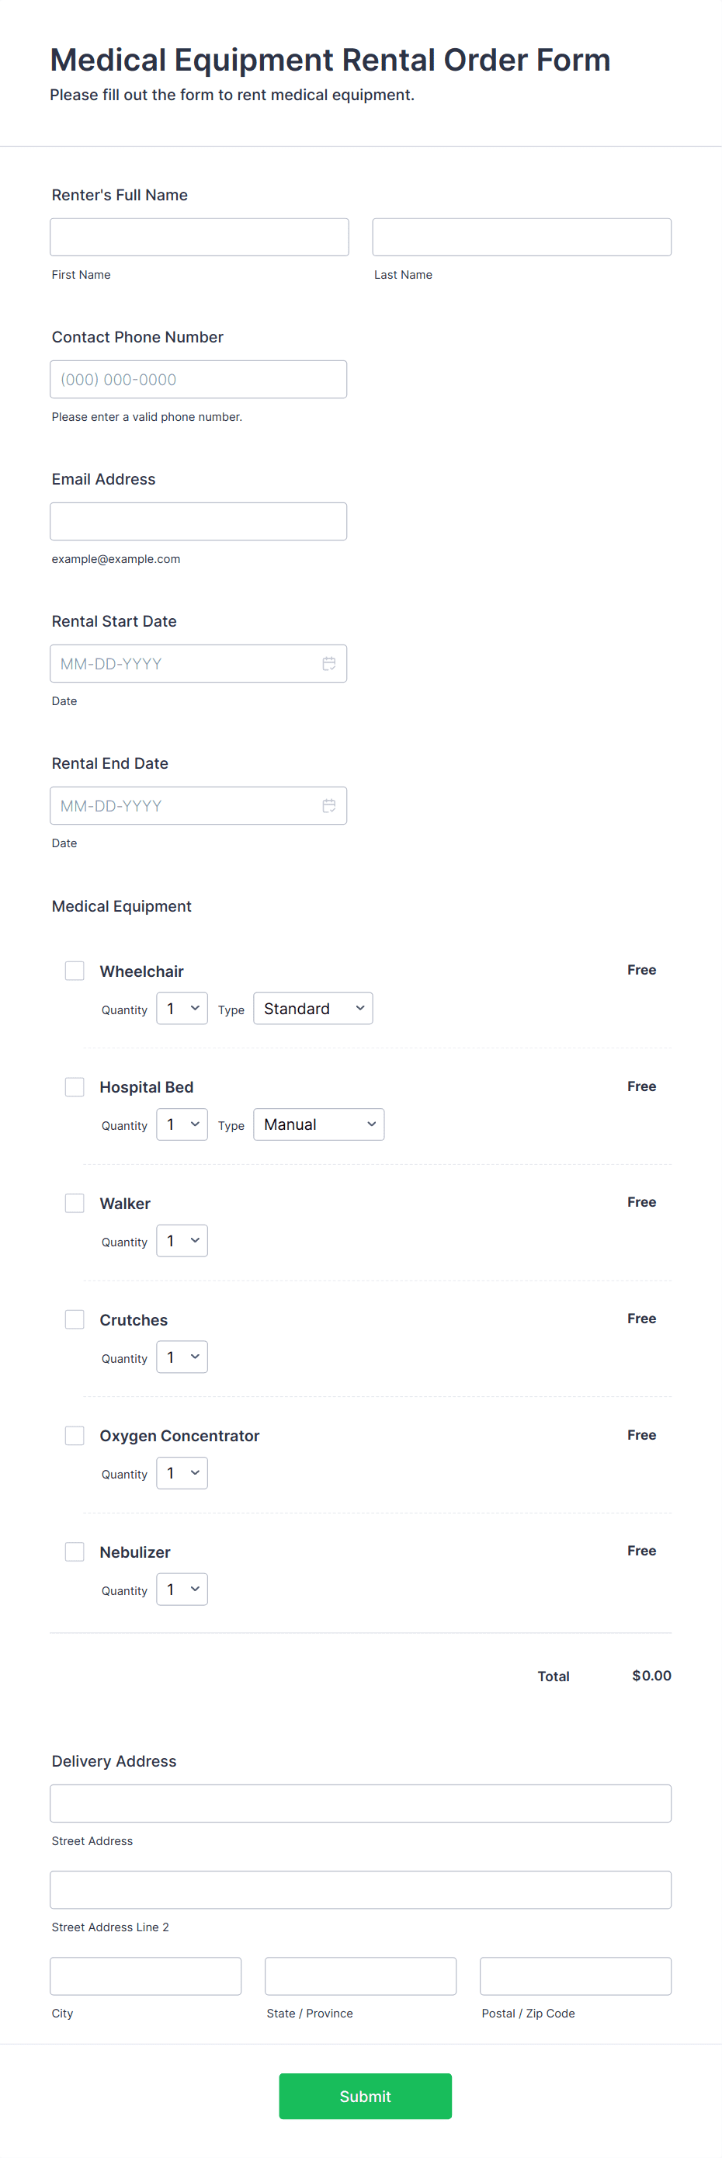
Task: Select the Walker checkbox
Action: (75, 1204)
